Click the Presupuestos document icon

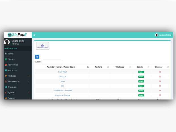click(x=6, y=81)
